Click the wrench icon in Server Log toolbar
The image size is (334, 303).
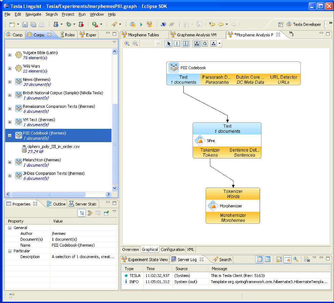click(295, 259)
